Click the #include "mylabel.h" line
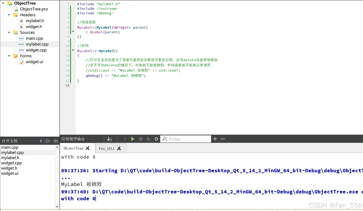This screenshot has height=211, width=363. coord(99,4)
